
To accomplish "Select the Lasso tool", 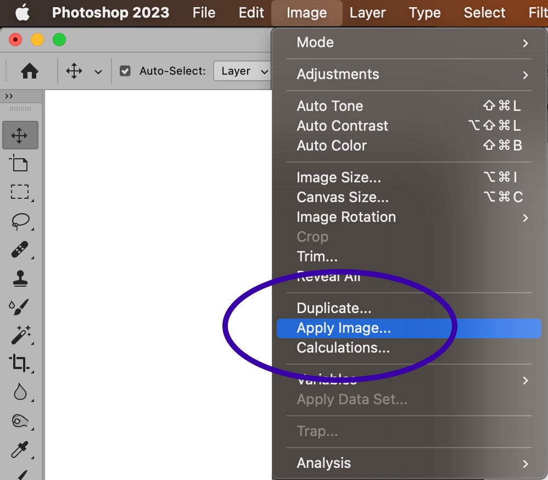I will click(x=20, y=221).
